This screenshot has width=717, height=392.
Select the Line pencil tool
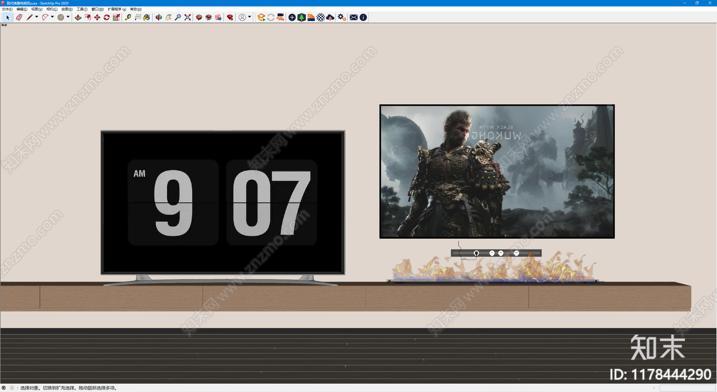coord(30,17)
